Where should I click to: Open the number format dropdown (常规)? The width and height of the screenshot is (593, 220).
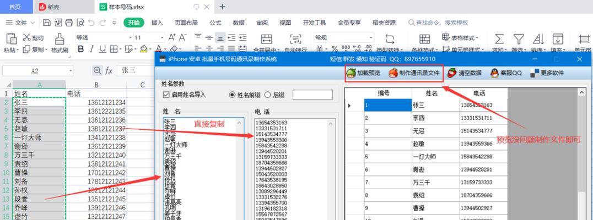371,37
